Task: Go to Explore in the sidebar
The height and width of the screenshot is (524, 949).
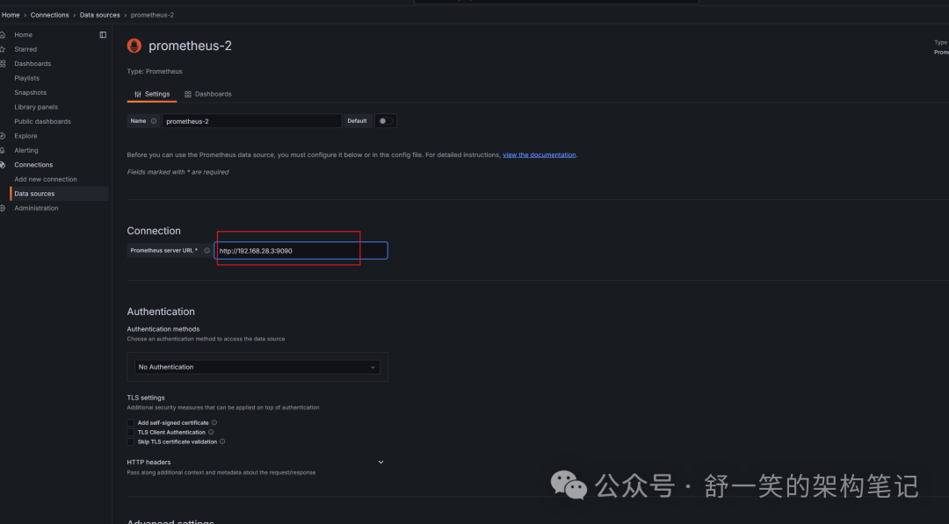Action: (25, 136)
